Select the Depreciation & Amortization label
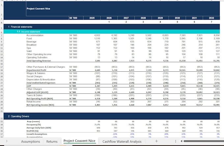The width and height of the screenshot is (224, 146). pyautogui.click(x=41, y=80)
